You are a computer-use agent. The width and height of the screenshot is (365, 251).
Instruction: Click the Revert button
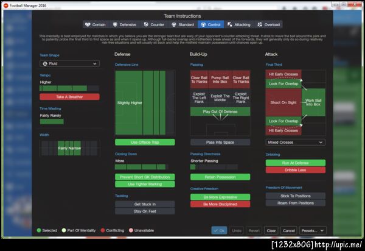[254, 230]
